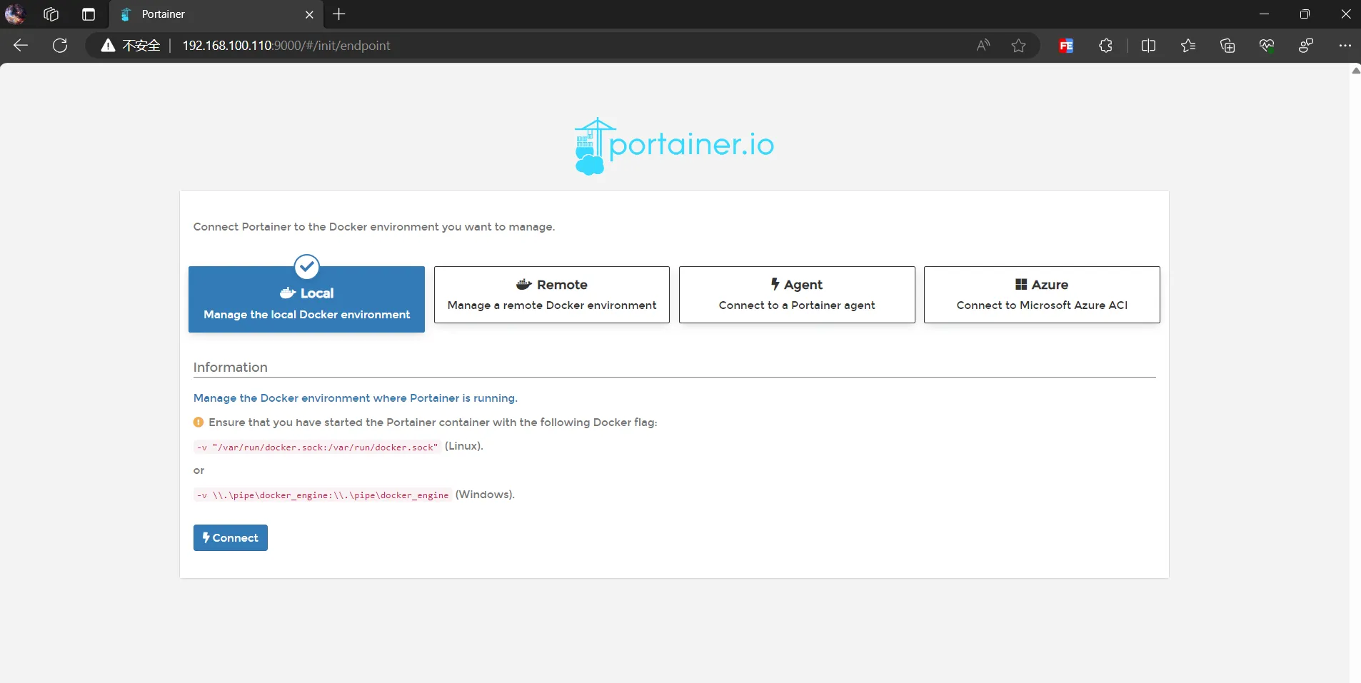Image resolution: width=1361 pixels, height=683 pixels.
Task: Click the orange warning info icon
Action: tap(199, 423)
